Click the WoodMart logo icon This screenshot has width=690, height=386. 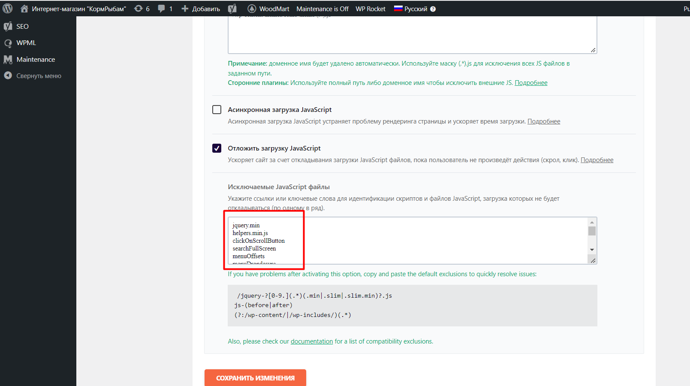(x=252, y=9)
